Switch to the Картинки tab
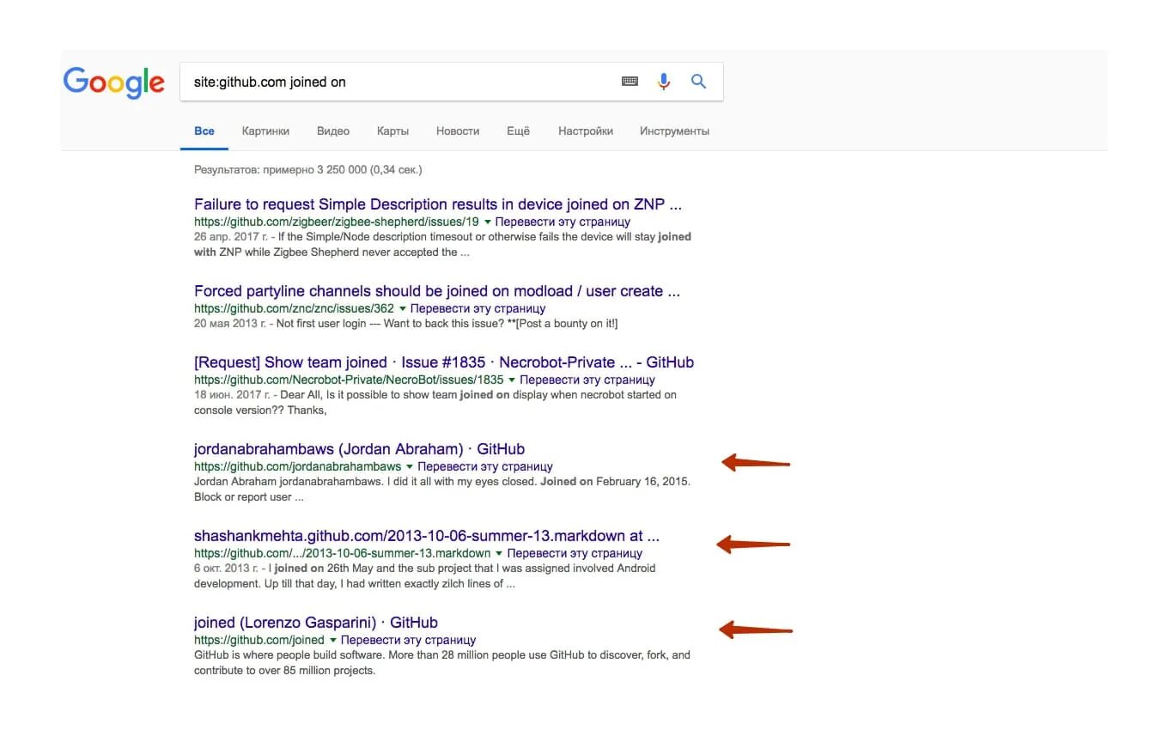 (x=265, y=131)
